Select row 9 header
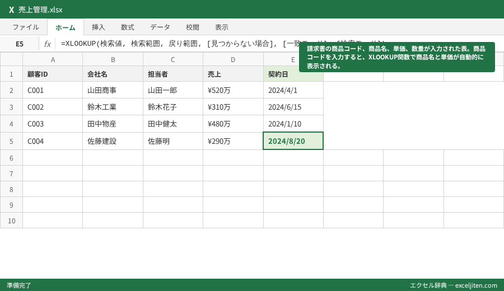504x291 pixels. [11, 205]
